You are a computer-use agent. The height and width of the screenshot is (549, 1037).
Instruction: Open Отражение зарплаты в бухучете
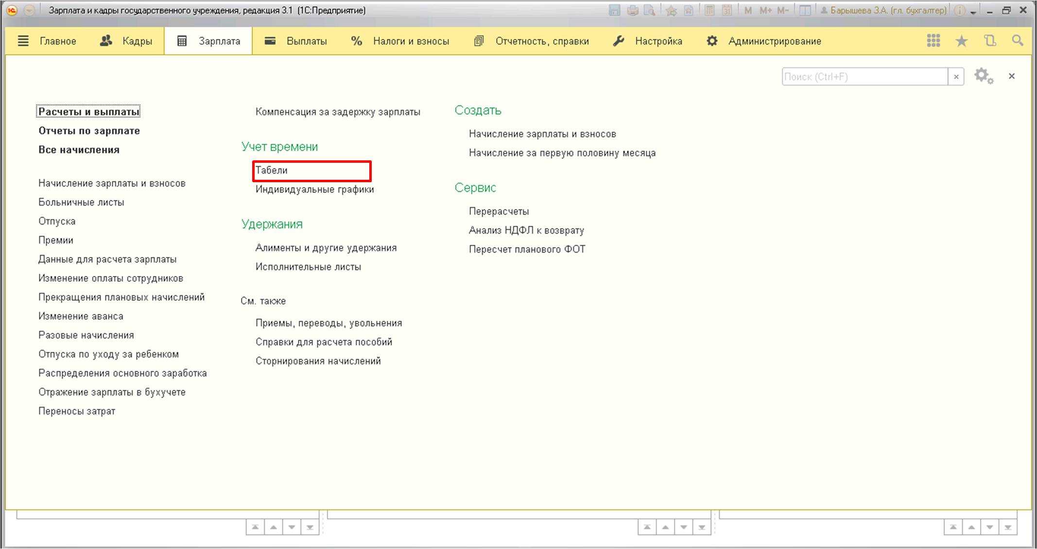112,392
